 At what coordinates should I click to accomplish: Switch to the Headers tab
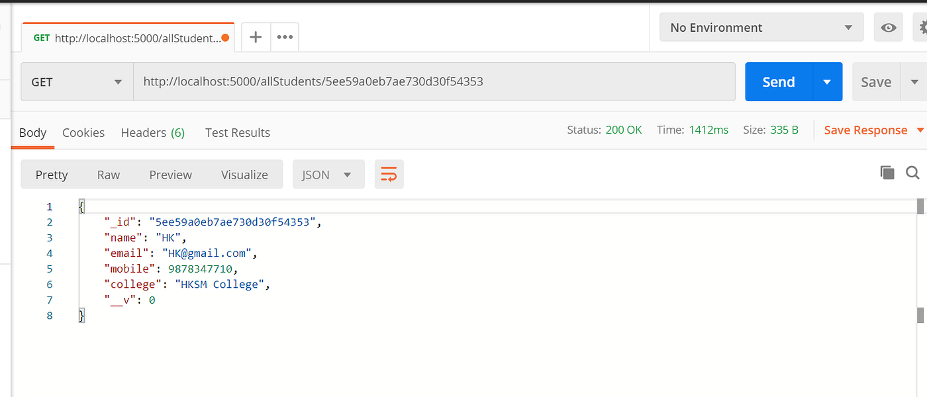[x=152, y=132]
